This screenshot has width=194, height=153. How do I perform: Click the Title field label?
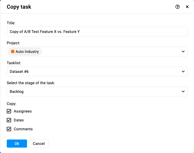pos(11,23)
